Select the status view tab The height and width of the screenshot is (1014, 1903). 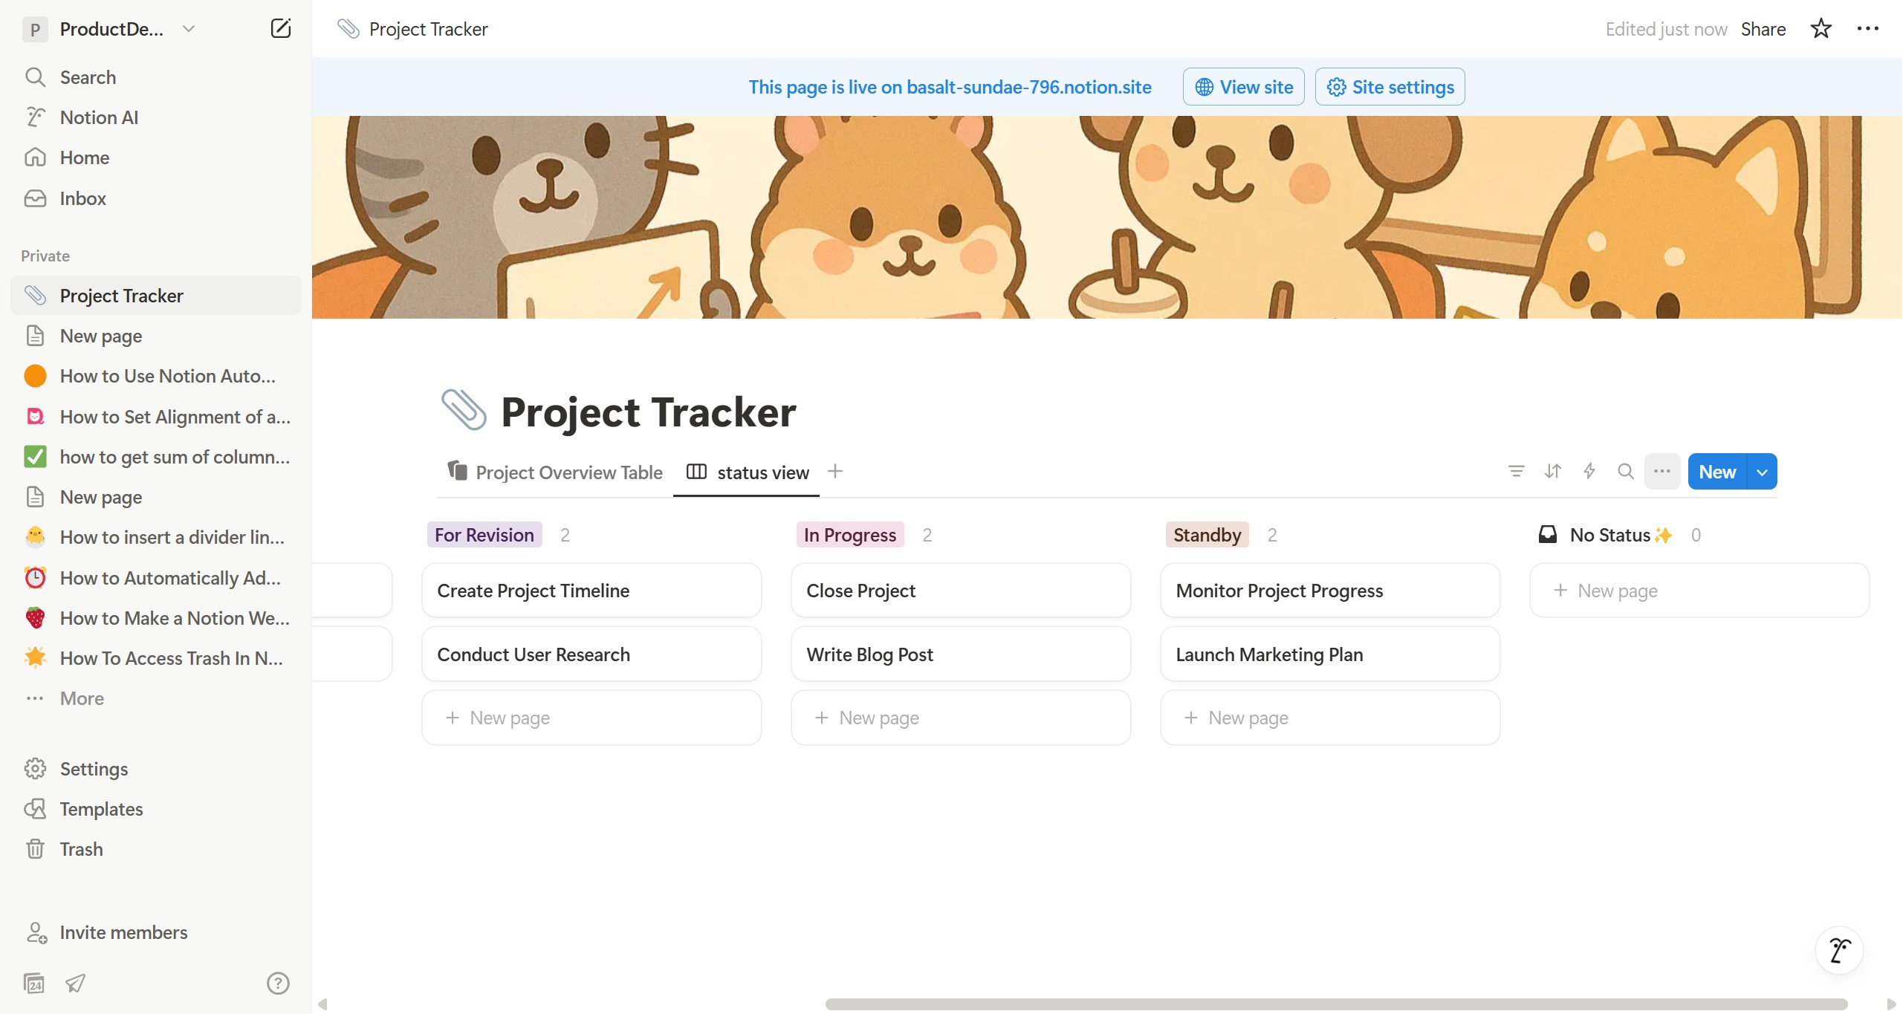pos(748,472)
